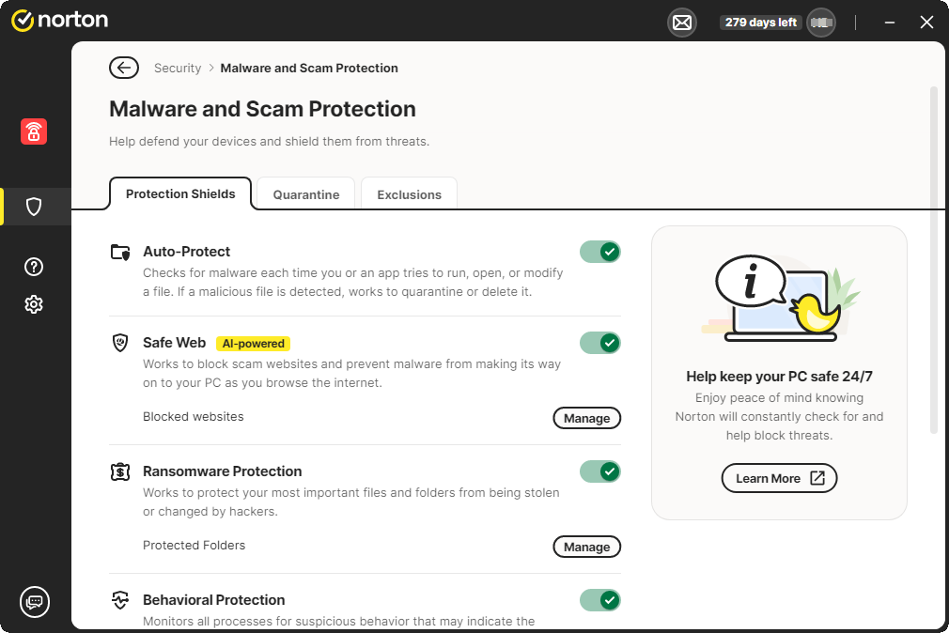Open the mail notifications icon

click(682, 23)
